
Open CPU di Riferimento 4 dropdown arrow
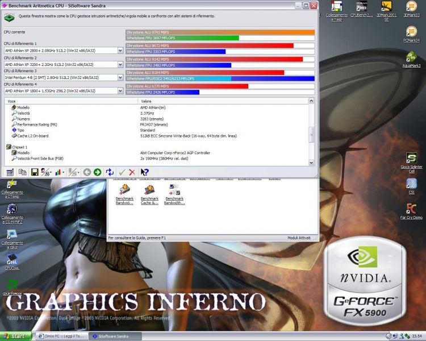tap(120, 91)
